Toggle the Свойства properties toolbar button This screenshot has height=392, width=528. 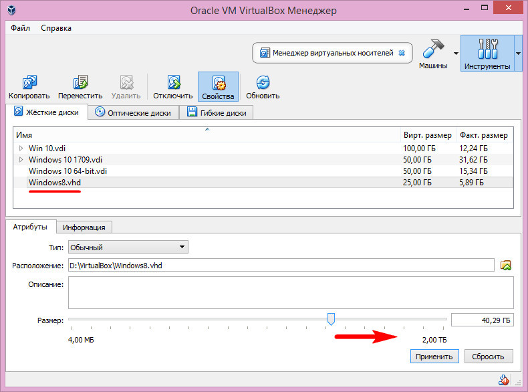[218, 86]
